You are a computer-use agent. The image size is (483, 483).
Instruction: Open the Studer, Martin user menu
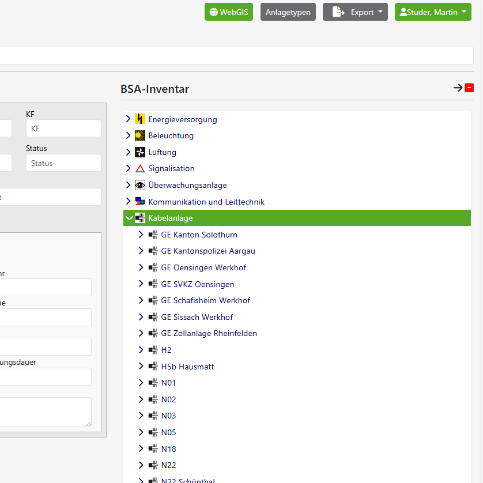click(x=432, y=12)
